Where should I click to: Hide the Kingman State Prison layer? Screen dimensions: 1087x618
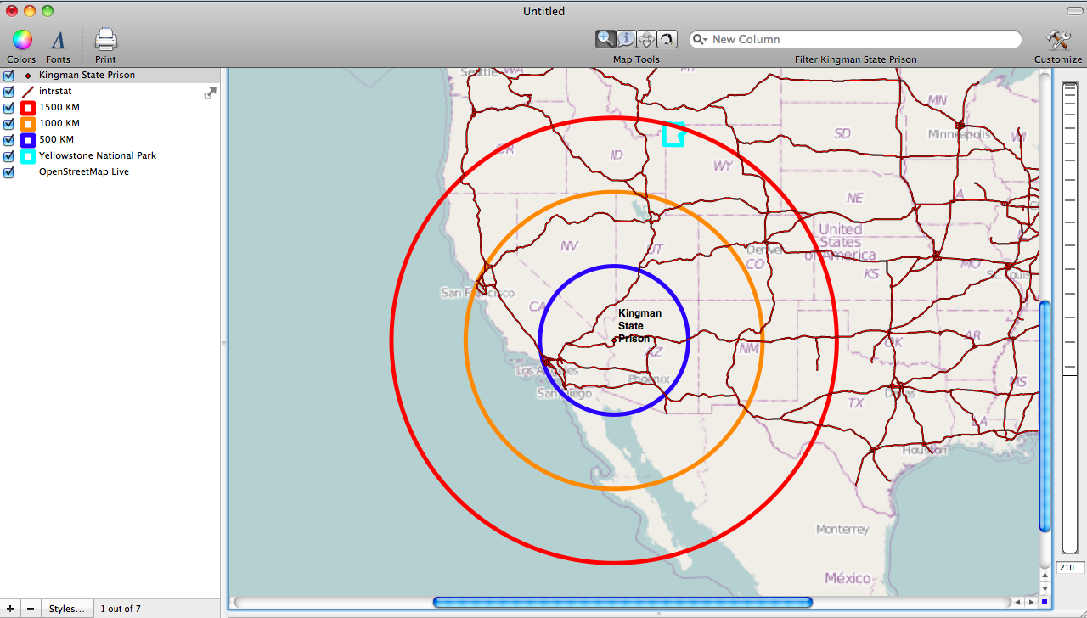9,76
